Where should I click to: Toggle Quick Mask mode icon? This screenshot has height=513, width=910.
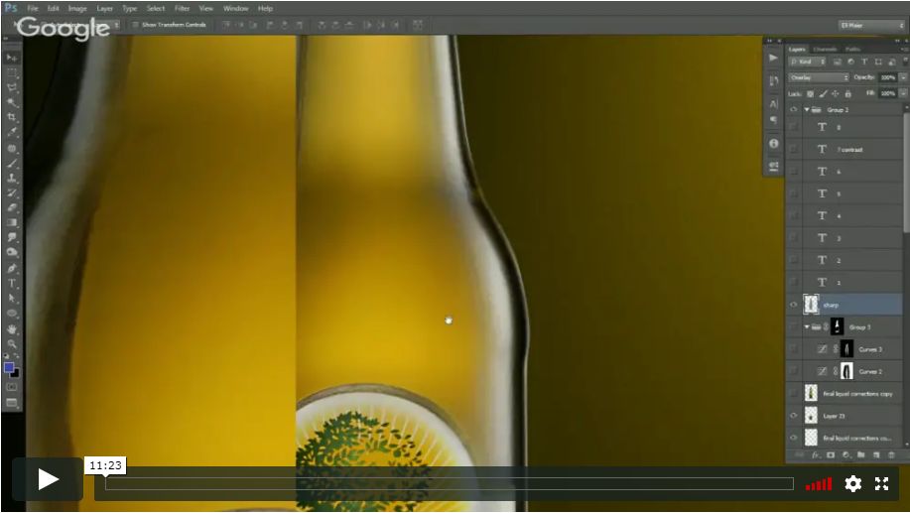pyautogui.click(x=12, y=387)
